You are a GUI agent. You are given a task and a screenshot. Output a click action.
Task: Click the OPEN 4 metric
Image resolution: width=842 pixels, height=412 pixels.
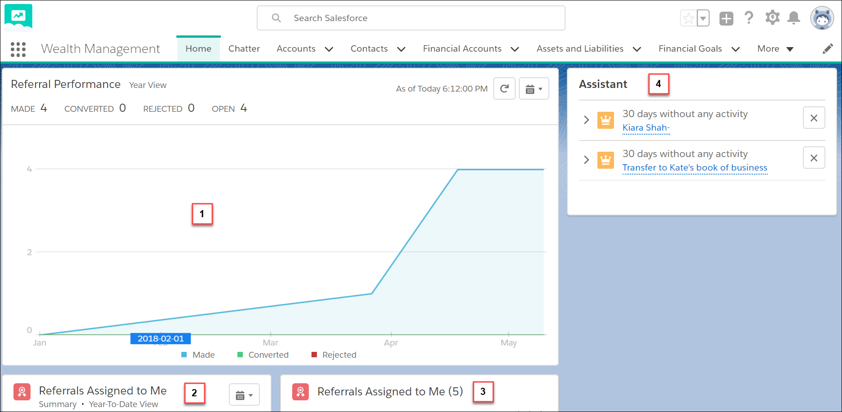point(229,108)
